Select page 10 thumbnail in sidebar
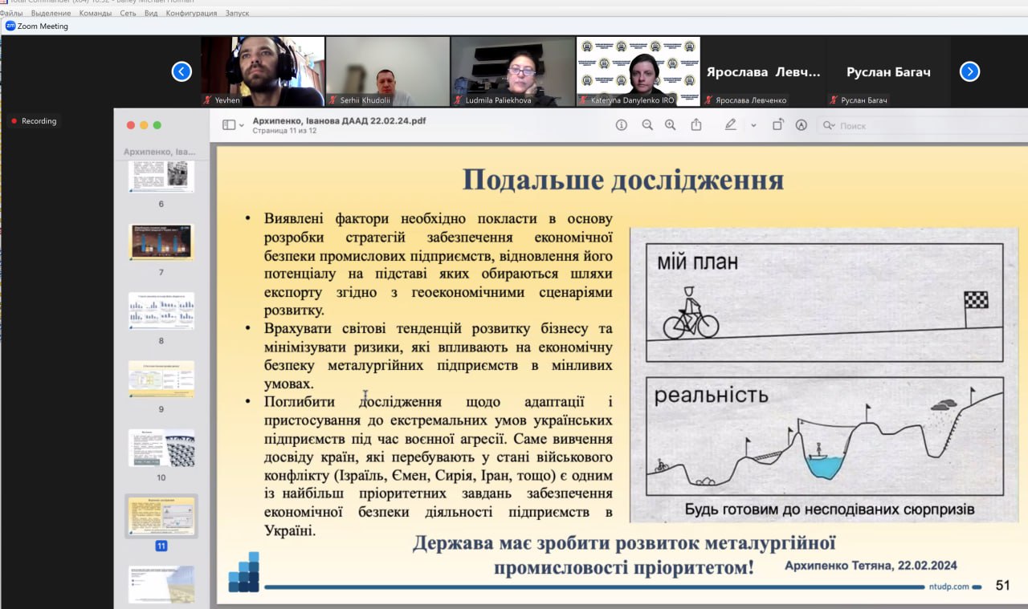Screen dimensions: 1028x609 point(161,448)
